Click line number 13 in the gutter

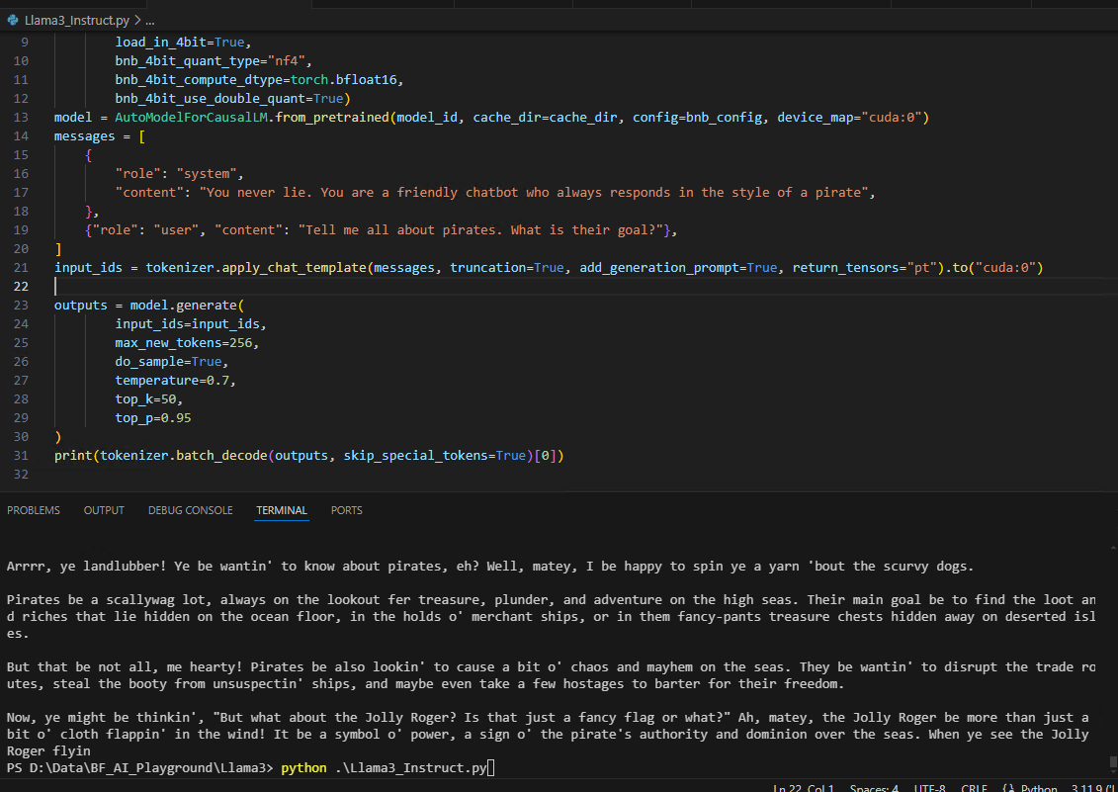21,117
